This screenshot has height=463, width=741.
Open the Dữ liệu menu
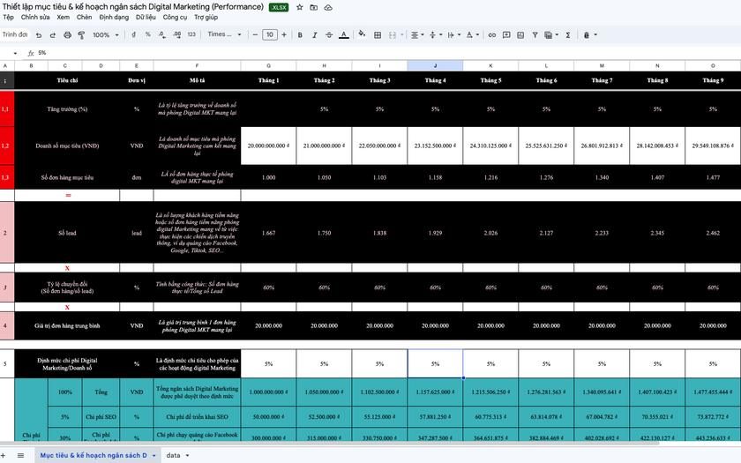pyautogui.click(x=146, y=17)
